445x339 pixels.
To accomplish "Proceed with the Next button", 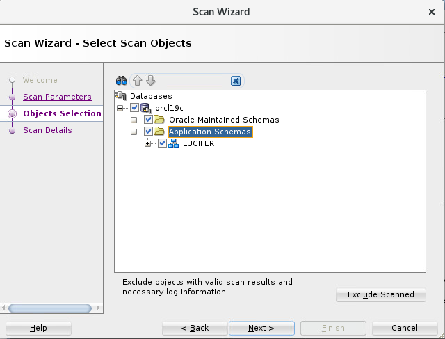I will [x=261, y=328].
